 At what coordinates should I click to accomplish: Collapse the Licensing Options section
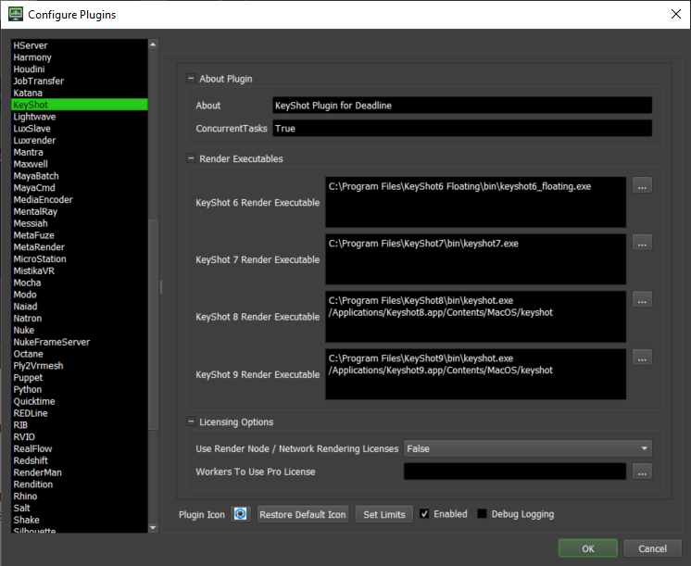[x=191, y=422]
